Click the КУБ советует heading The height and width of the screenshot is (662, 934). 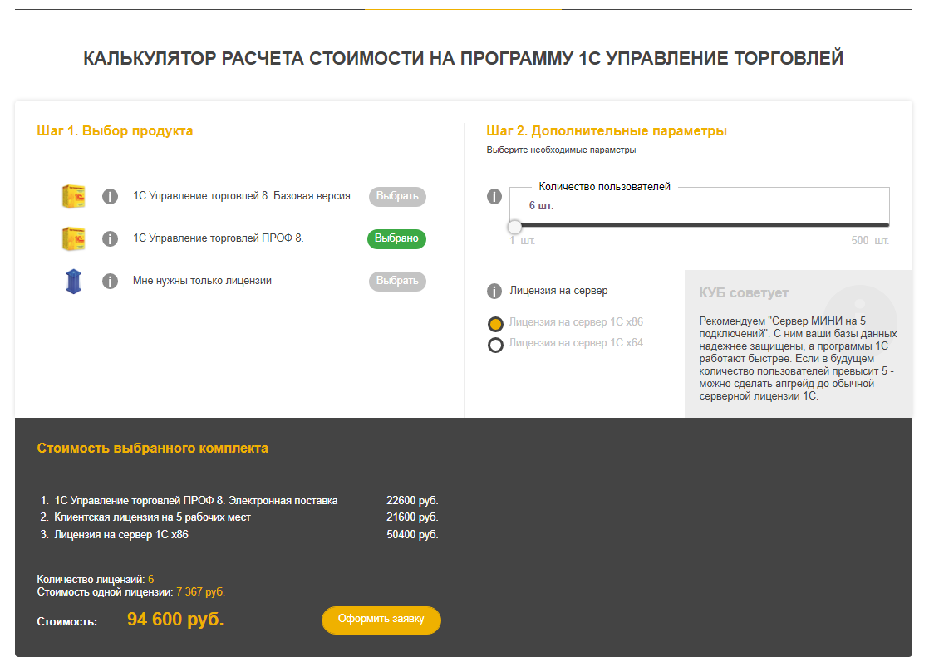tap(744, 293)
